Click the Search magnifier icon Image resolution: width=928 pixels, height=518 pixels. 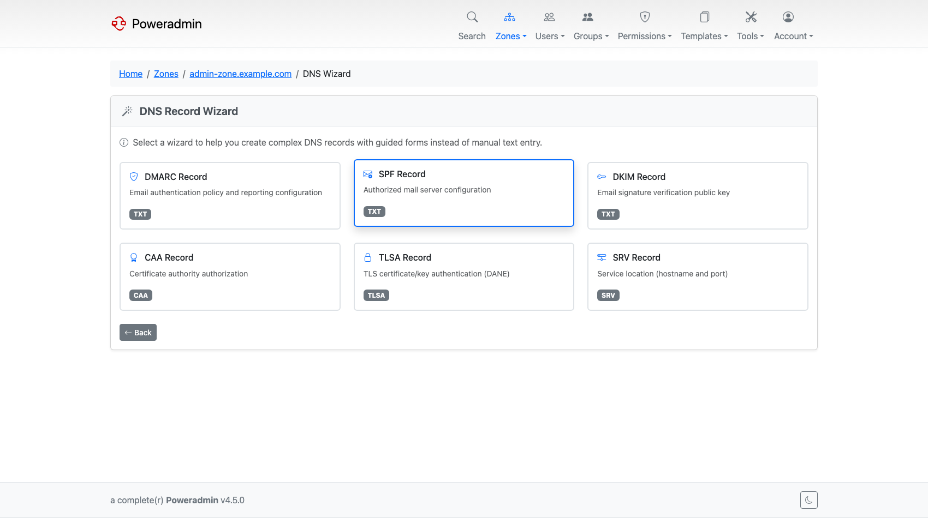(472, 17)
